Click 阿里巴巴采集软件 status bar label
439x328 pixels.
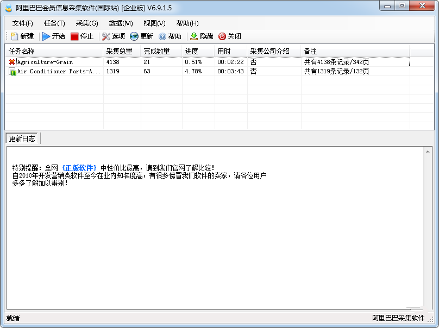(398, 318)
